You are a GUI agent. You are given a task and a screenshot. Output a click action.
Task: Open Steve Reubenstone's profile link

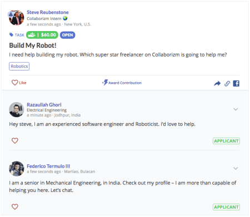(48, 12)
